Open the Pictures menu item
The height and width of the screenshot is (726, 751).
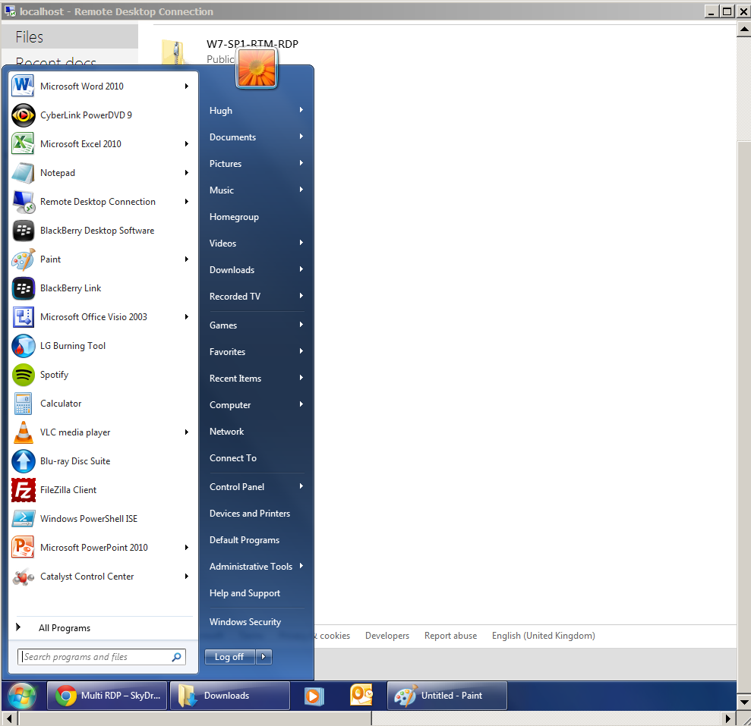(257, 164)
